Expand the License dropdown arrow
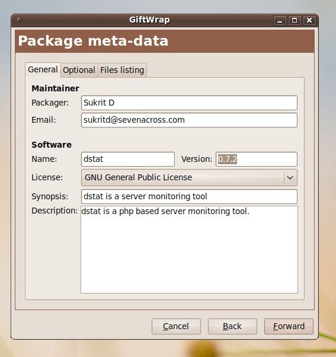Viewport: 336px width, 357px height. (x=290, y=177)
